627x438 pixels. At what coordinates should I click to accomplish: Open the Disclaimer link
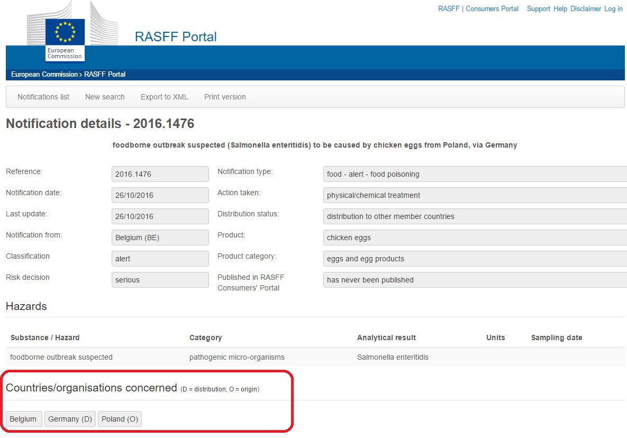tap(586, 9)
